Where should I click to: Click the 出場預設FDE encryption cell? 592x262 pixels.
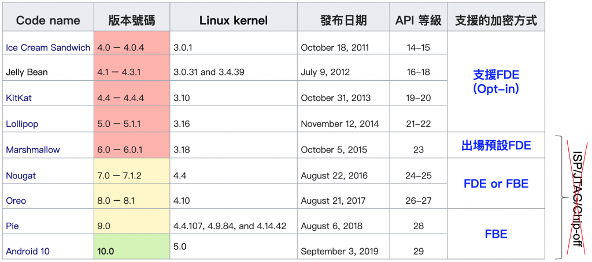pyautogui.click(x=496, y=145)
